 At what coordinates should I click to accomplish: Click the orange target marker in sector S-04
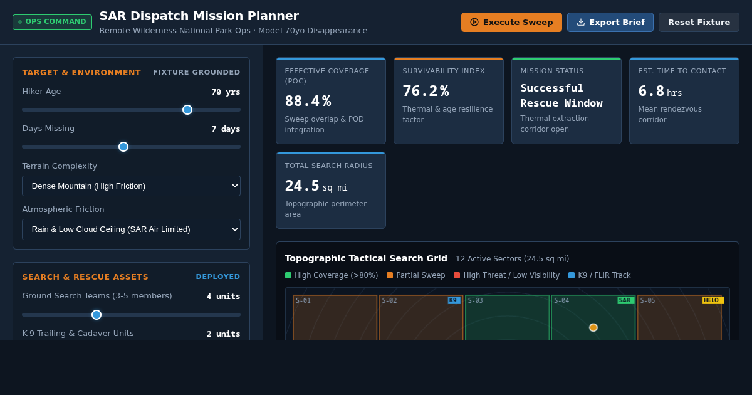[x=593, y=327]
